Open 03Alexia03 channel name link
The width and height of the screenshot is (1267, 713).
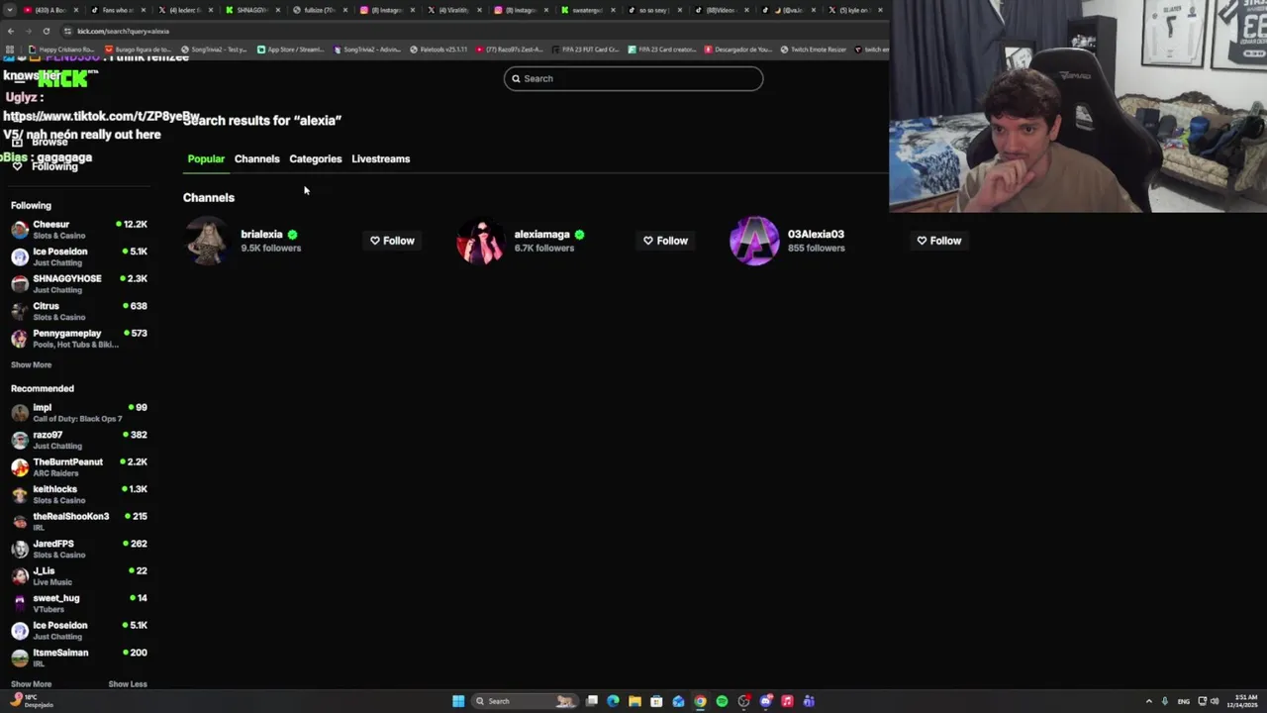(816, 235)
